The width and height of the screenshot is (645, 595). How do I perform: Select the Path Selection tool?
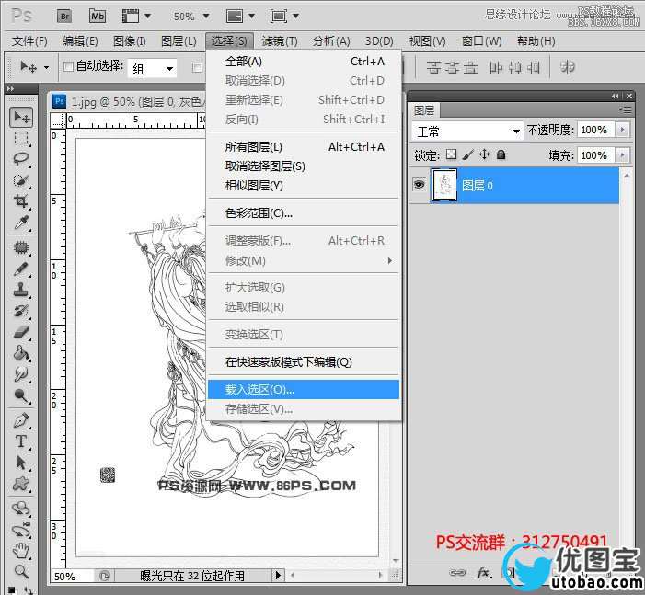point(21,463)
